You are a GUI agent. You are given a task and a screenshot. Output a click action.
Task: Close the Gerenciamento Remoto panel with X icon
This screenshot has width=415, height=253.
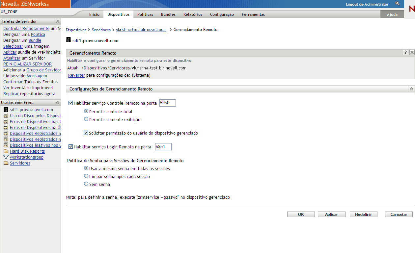(412, 53)
